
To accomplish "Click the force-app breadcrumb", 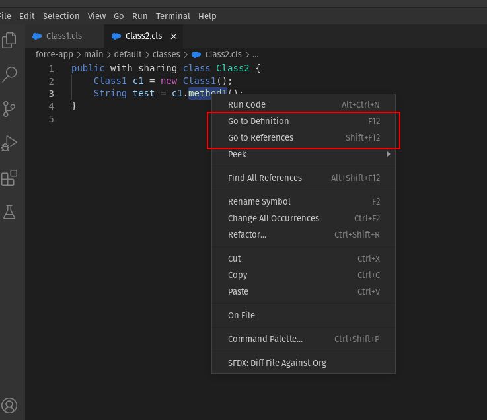I will tap(54, 55).
